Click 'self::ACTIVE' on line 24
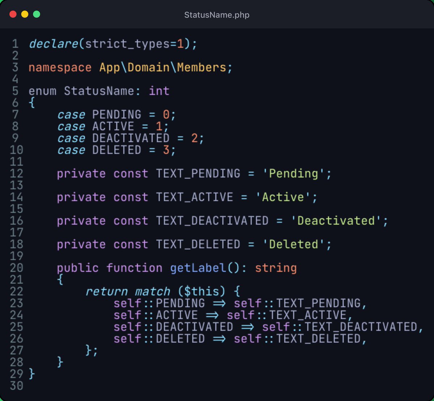Screen dimensions: 434x401 click(x=156, y=315)
